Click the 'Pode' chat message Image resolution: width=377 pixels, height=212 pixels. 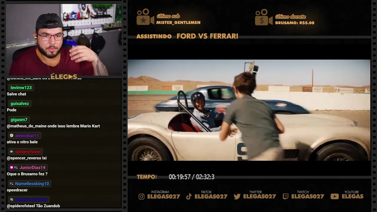coord(11,110)
